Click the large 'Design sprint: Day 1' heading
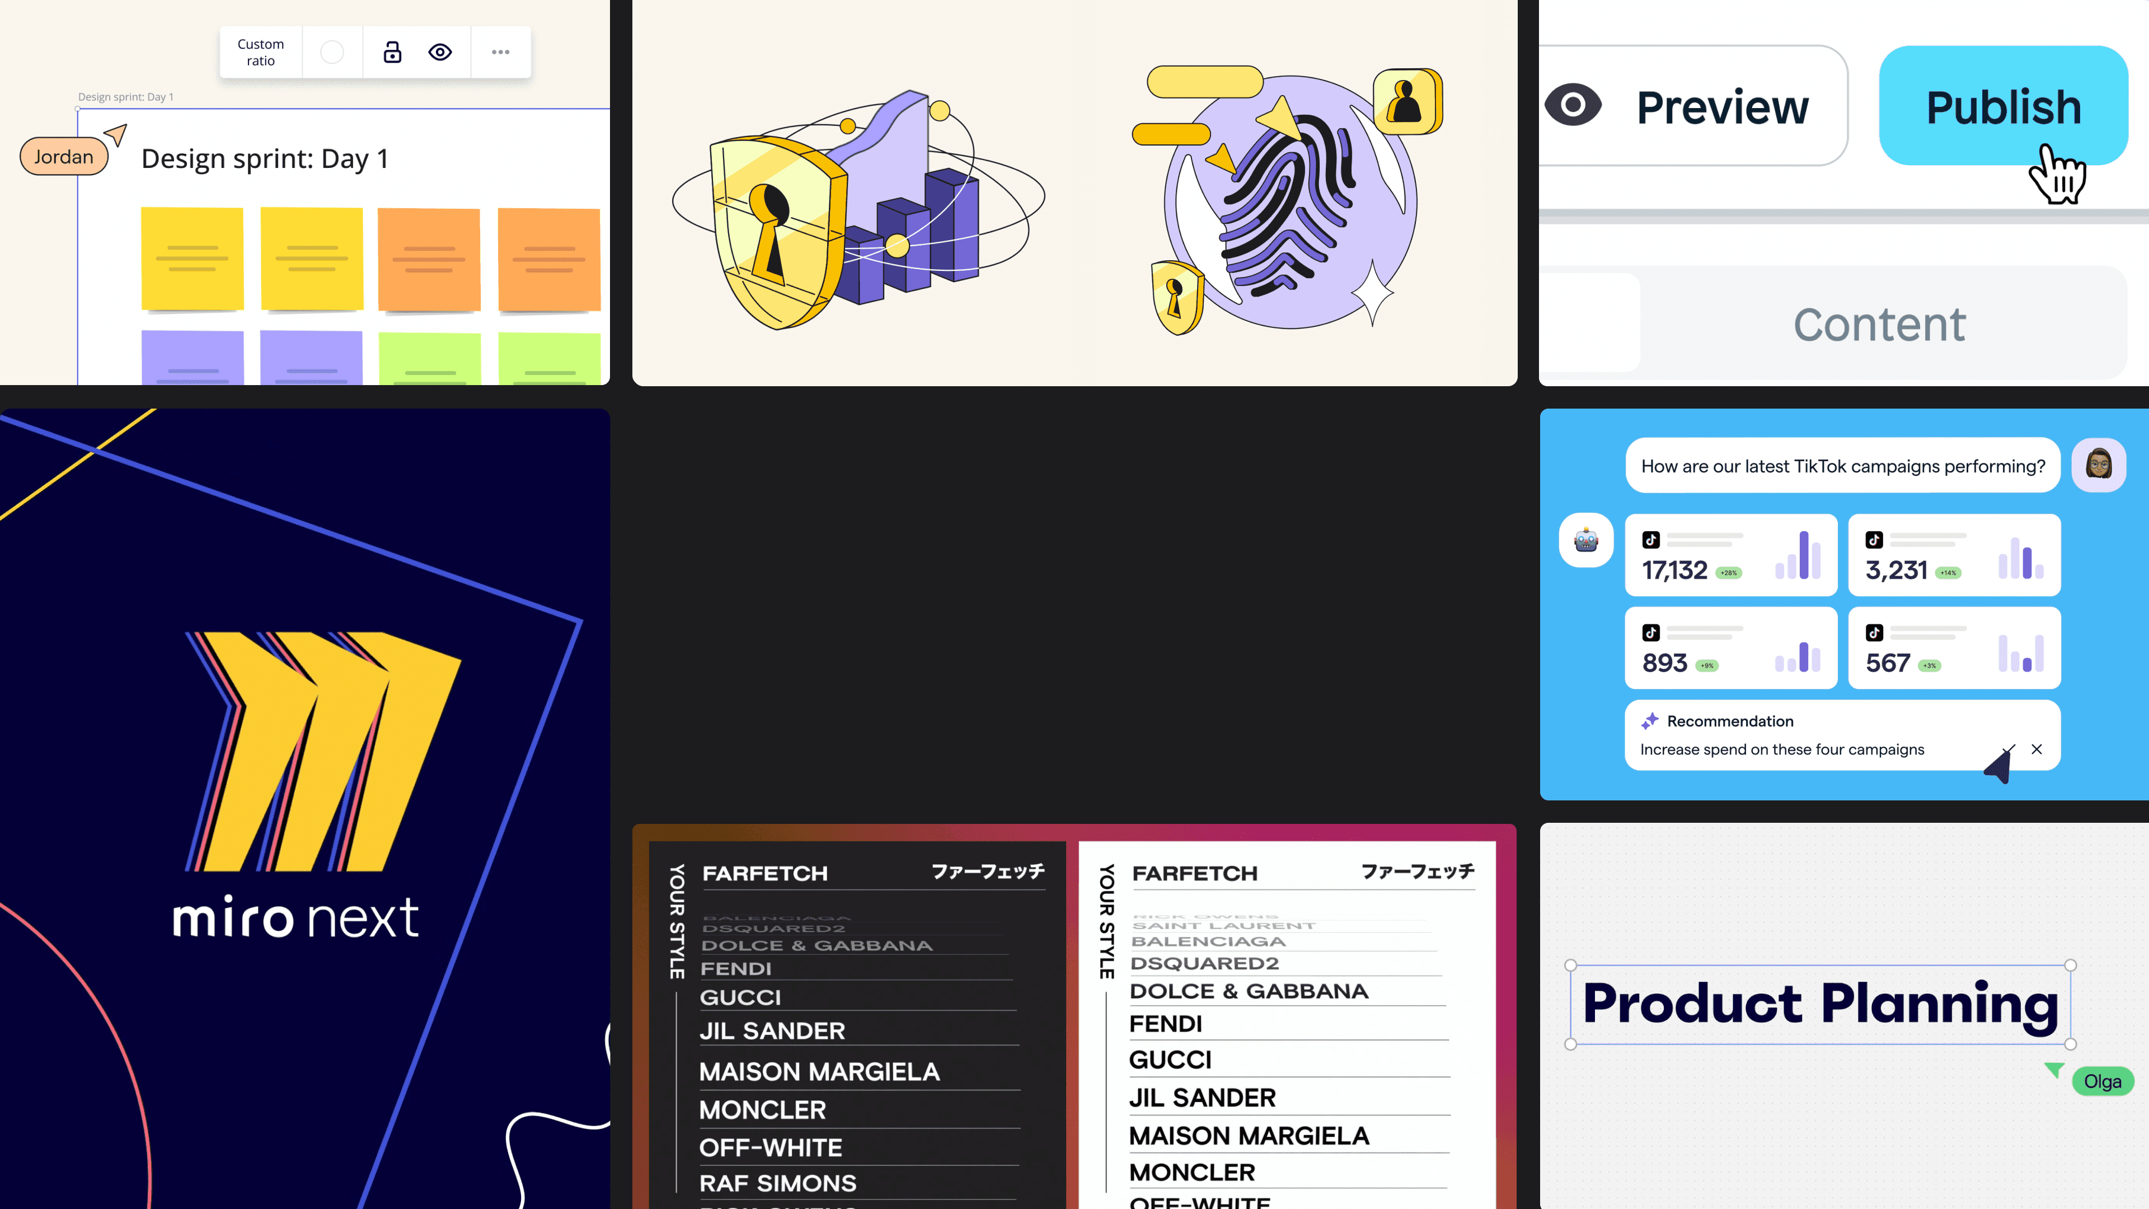 [x=265, y=158]
